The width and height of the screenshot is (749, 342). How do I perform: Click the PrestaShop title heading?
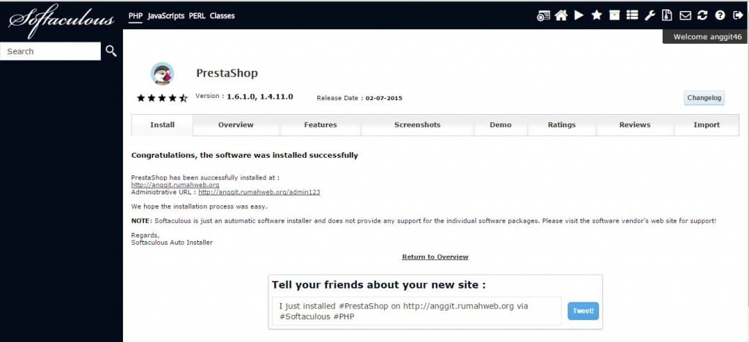point(227,73)
